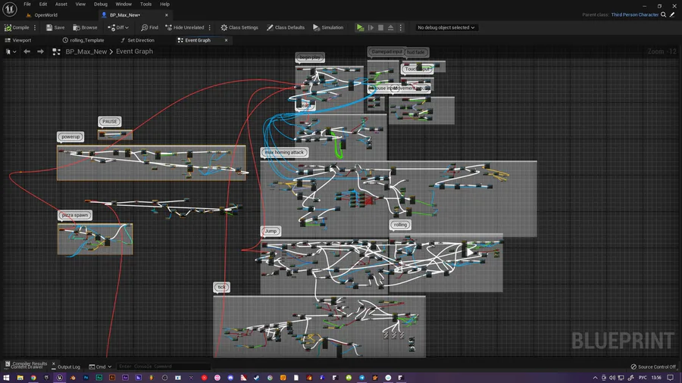Open play mode options three-dot menu
Image resolution: width=682 pixels, height=383 pixels.
[401, 27]
